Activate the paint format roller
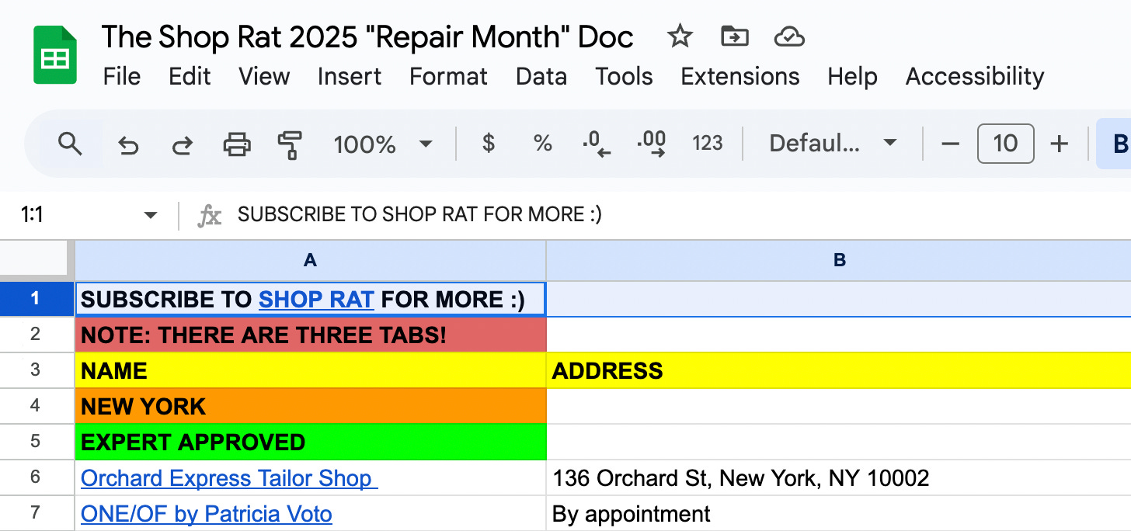Screen dimensions: 1131x531 tap(290, 144)
